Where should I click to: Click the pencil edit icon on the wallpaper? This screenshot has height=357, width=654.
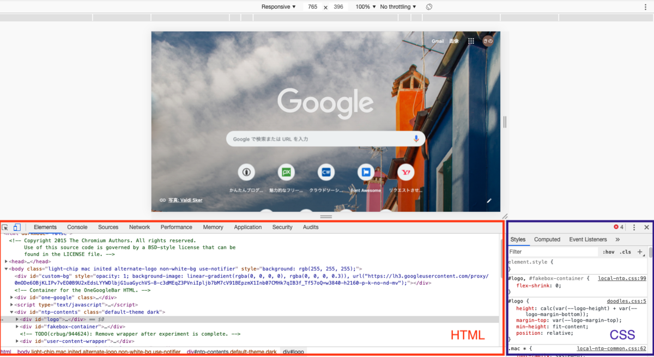pos(489,200)
